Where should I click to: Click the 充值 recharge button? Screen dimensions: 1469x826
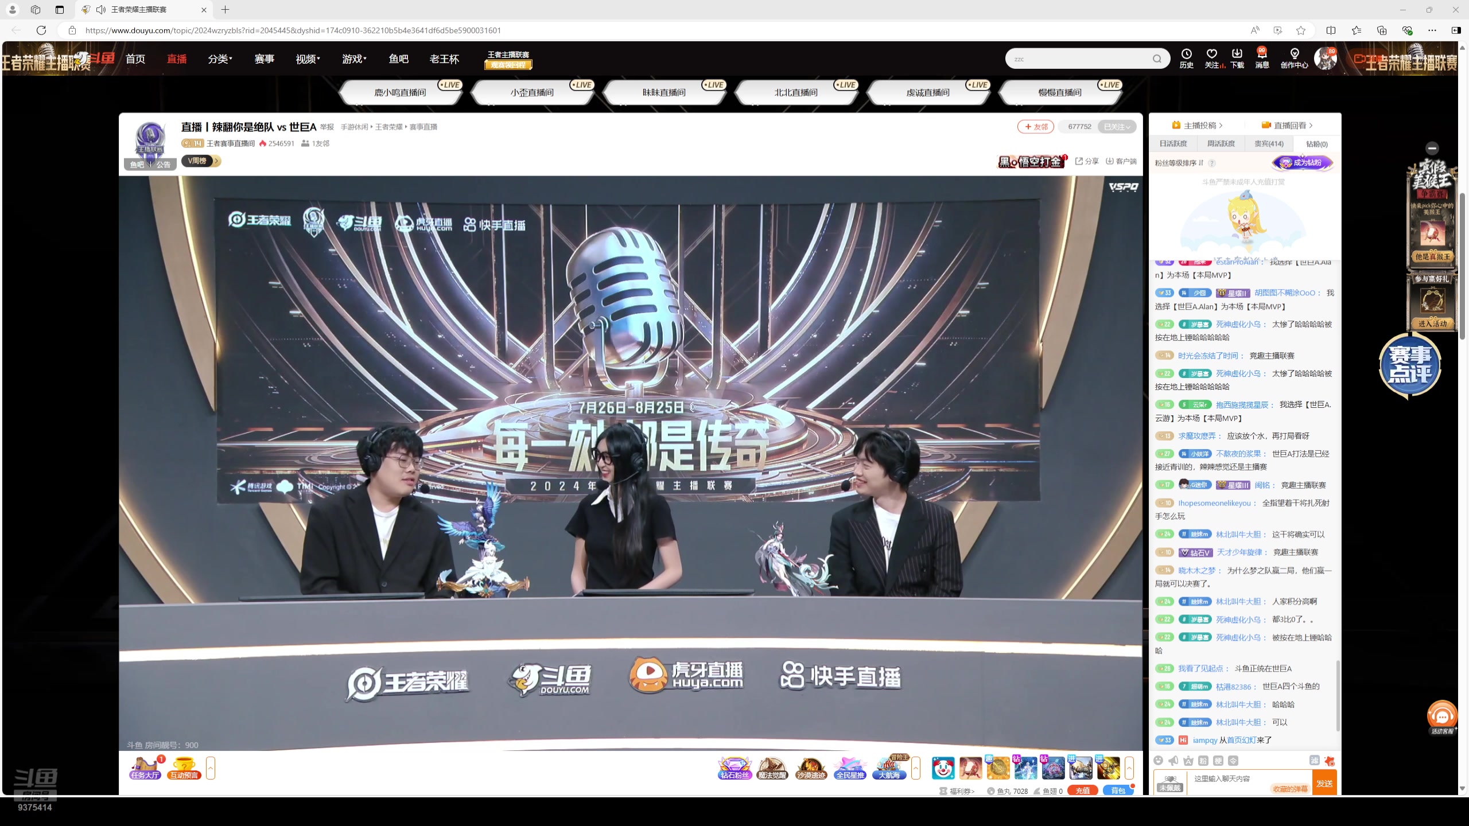[1083, 790]
